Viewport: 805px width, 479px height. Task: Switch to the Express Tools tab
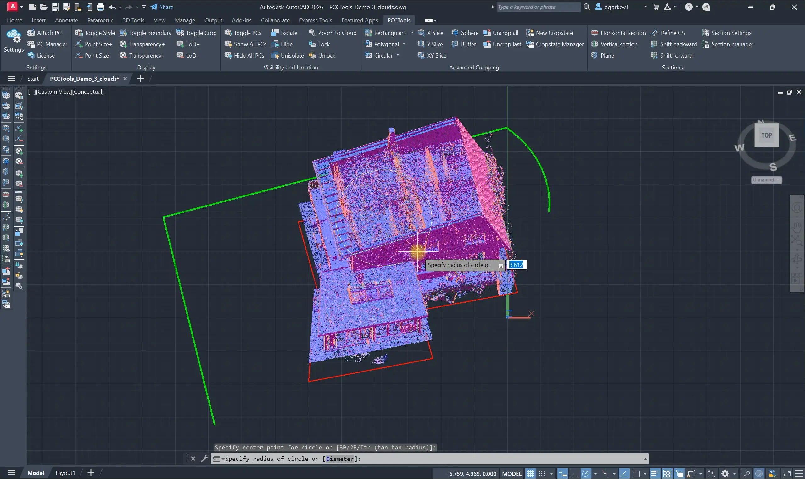315,20
